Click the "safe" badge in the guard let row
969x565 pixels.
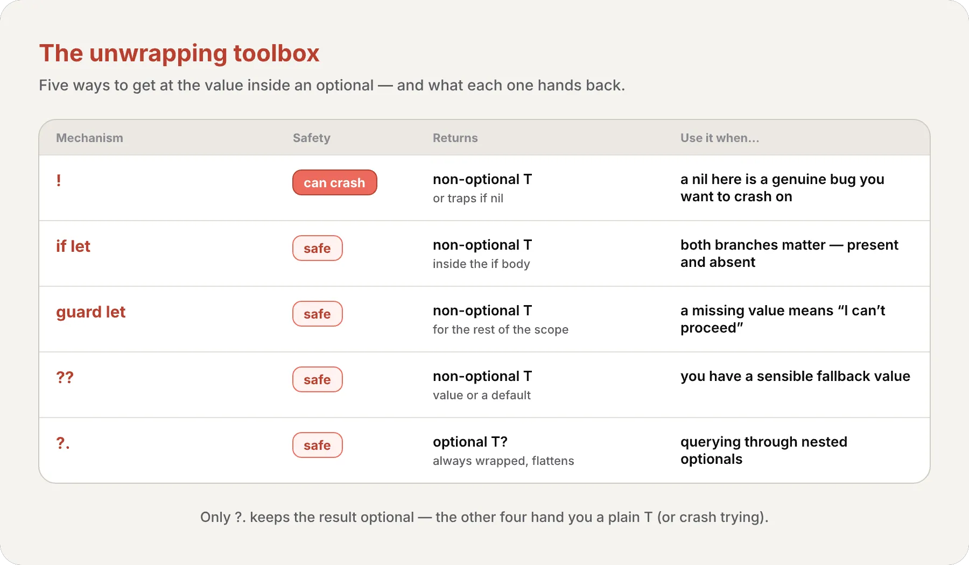(317, 314)
